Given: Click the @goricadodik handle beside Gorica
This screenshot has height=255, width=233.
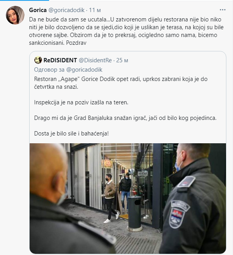Looking at the screenshot, I should [67, 10].
